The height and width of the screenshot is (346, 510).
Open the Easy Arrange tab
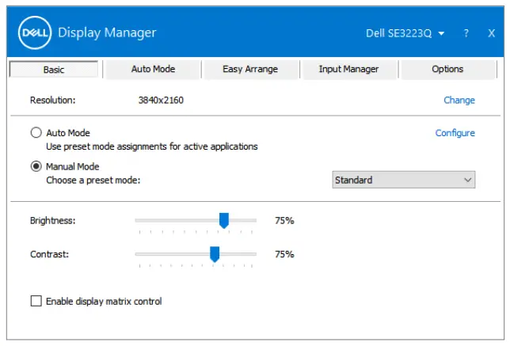250,69
